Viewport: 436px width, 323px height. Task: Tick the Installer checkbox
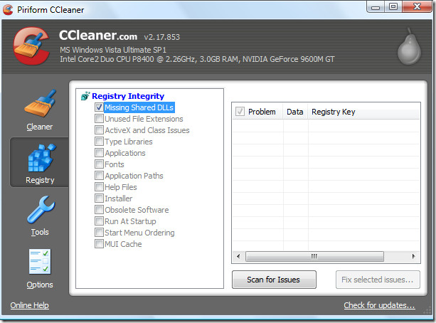pyautogui.click(x=99, y=198)
